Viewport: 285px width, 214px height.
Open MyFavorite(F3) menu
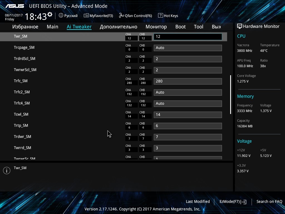pos(101,16)
